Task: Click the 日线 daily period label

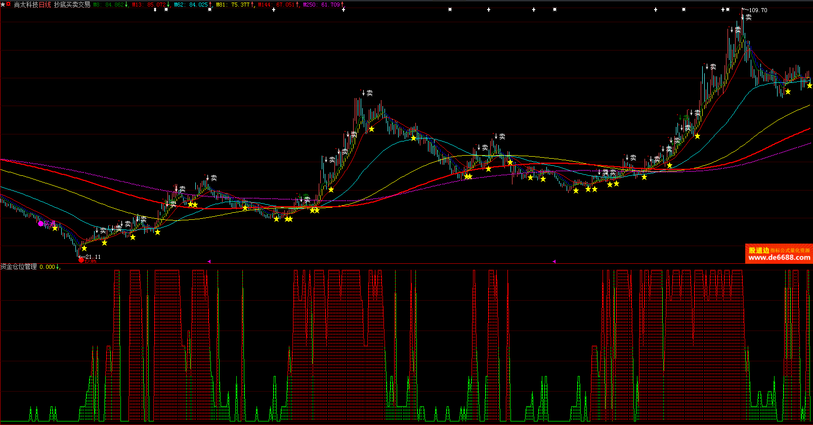Action: [45, 5]
